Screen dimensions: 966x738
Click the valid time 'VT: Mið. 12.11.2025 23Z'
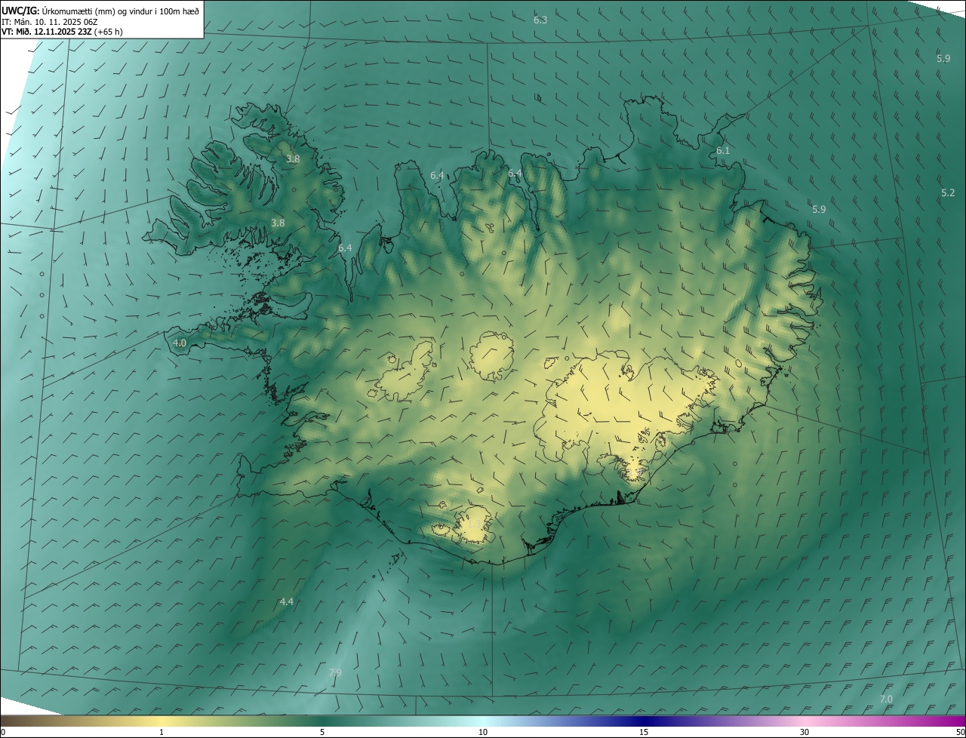point(47,32)
